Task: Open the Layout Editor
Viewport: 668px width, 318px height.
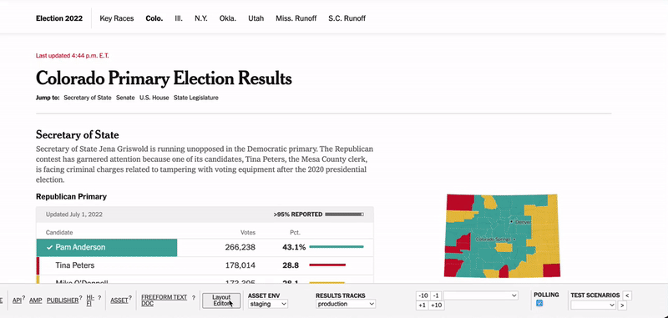Action: point(221,300)
